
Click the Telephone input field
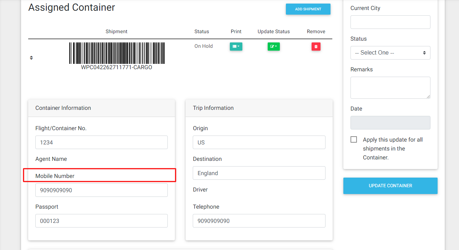pyautogui.click(x=259, y=221)
